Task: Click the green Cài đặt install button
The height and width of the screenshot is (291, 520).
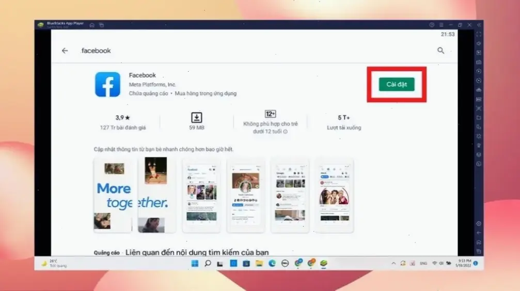Action: pos(397,84)
